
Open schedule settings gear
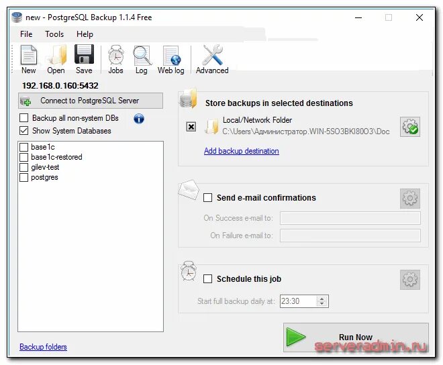coord(410,280)
